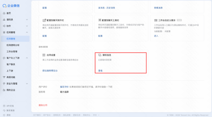Screen dimensions: 212x117
Task: Open 使用规范 in the footer
Action: pyautogui.click(x=57, y=115)
